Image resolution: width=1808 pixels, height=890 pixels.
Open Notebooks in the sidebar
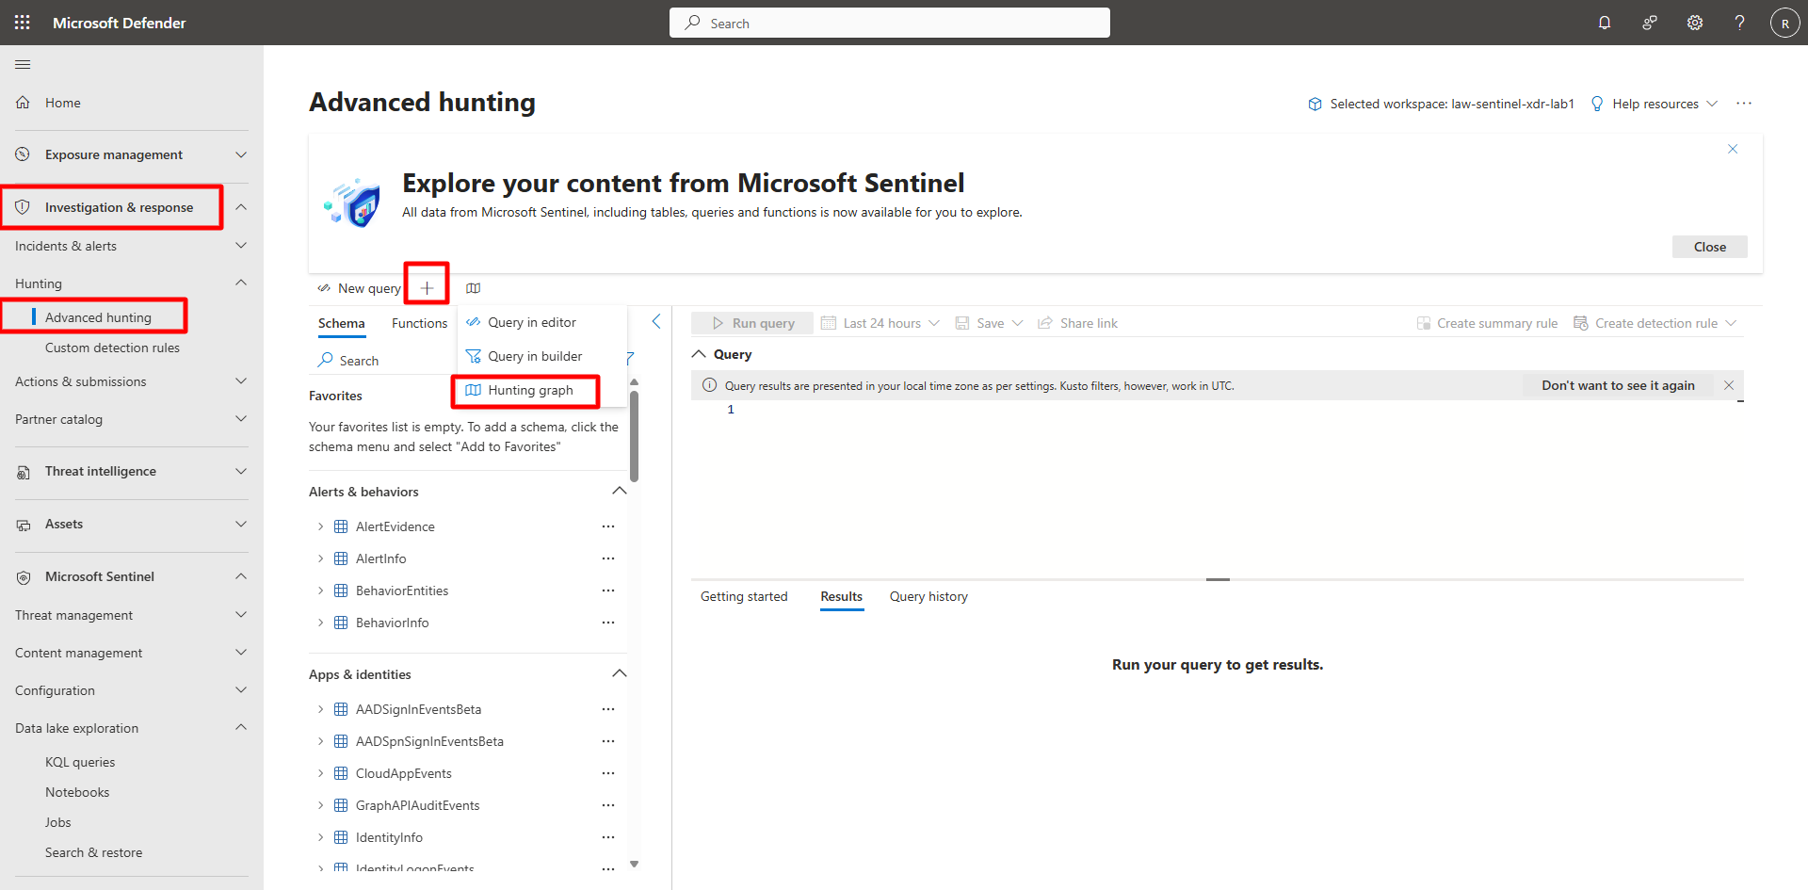tap(77, 792)
